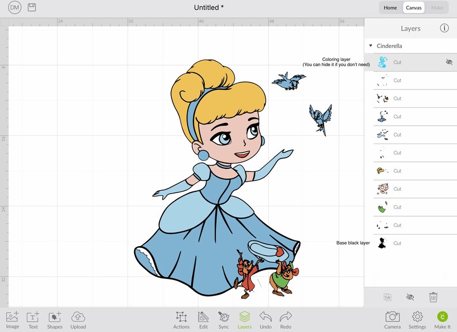Open Settings from the bottom toolbar

[417, 320]
